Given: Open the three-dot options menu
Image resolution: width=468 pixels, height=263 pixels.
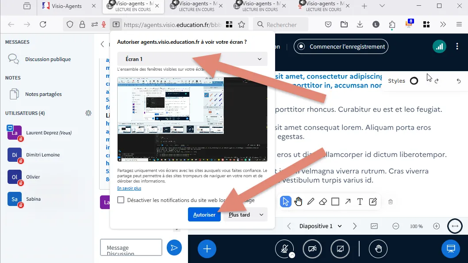Looking at the screenshot, I should (x=457, y=46).
